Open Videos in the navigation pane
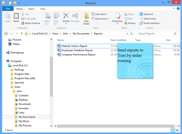The height and width of the screenshot is (134, 182). 14,44
